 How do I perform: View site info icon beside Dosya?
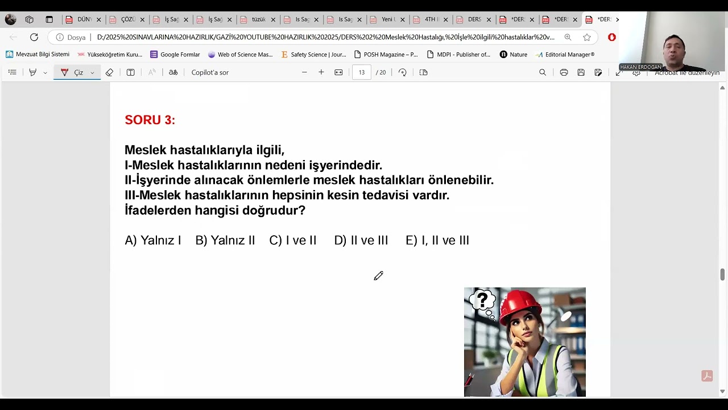(x=60, y=37)
